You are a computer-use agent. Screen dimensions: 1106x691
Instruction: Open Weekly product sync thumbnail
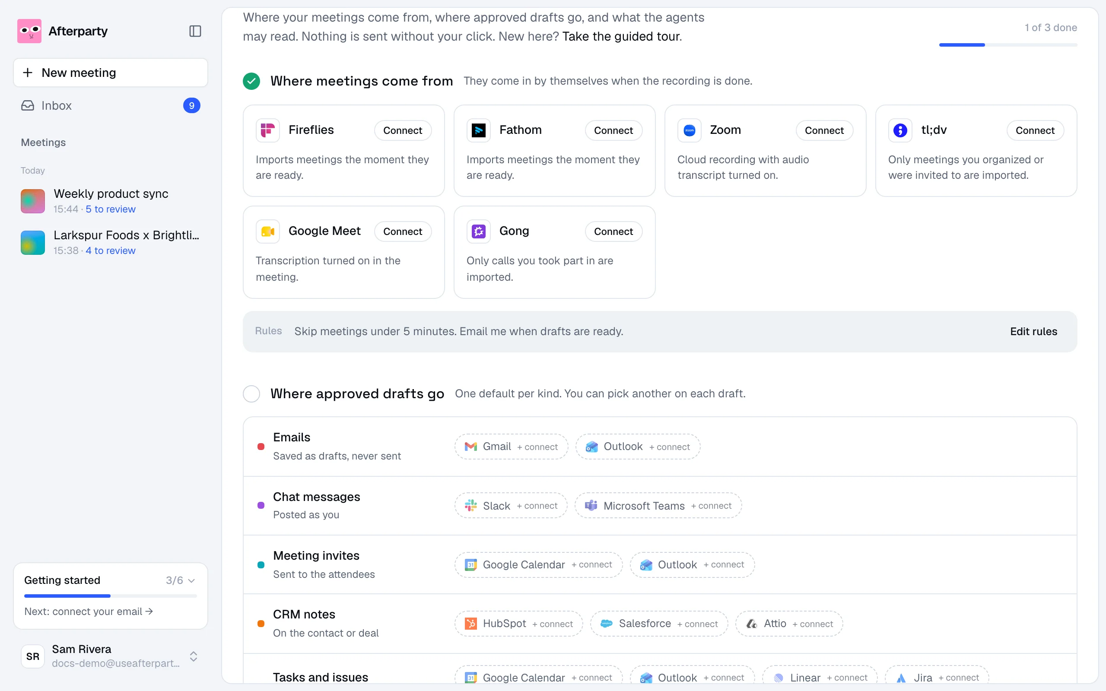[33, 201]
